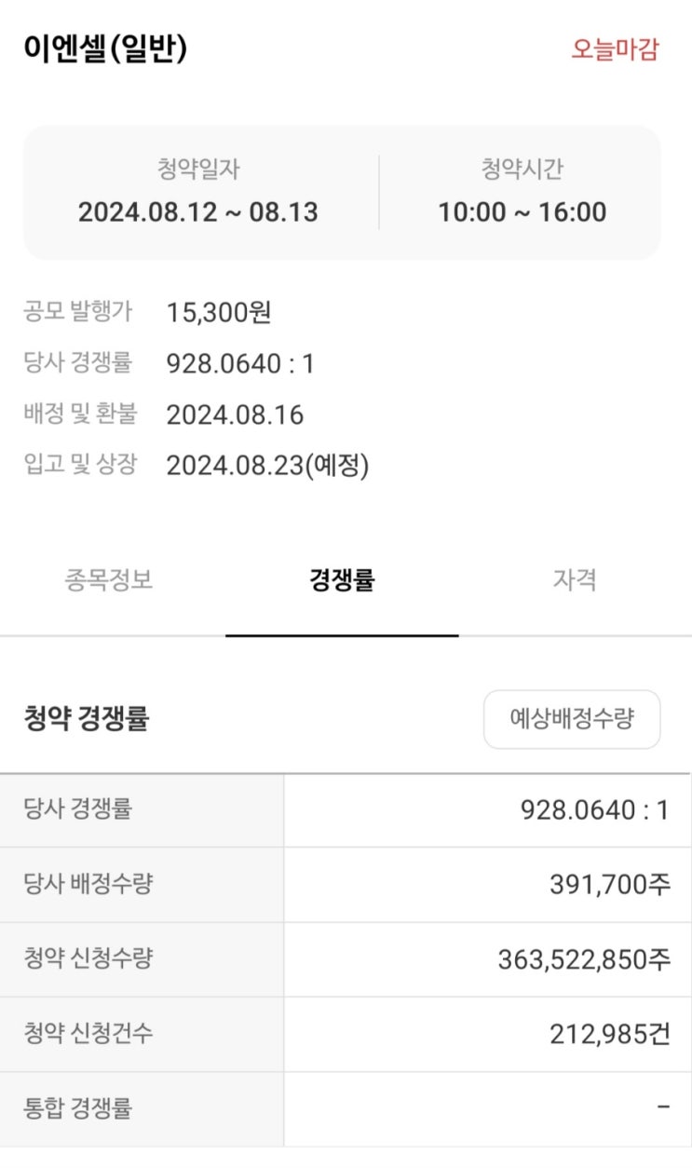Click the 2024.08.23(예정) listing date
692x1168 pixels.
[268, 466]
